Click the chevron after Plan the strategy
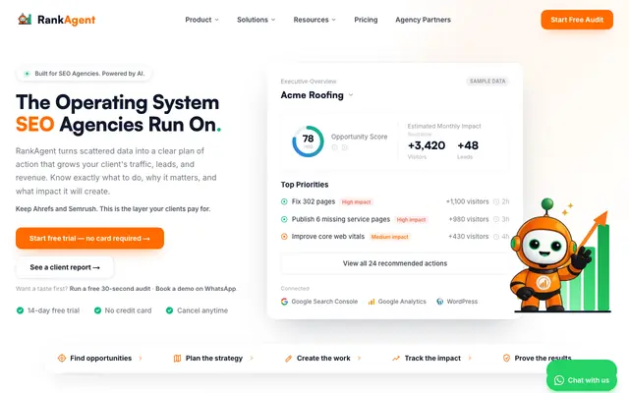This screenshot has height=393, width=629. tap(252, 358)
